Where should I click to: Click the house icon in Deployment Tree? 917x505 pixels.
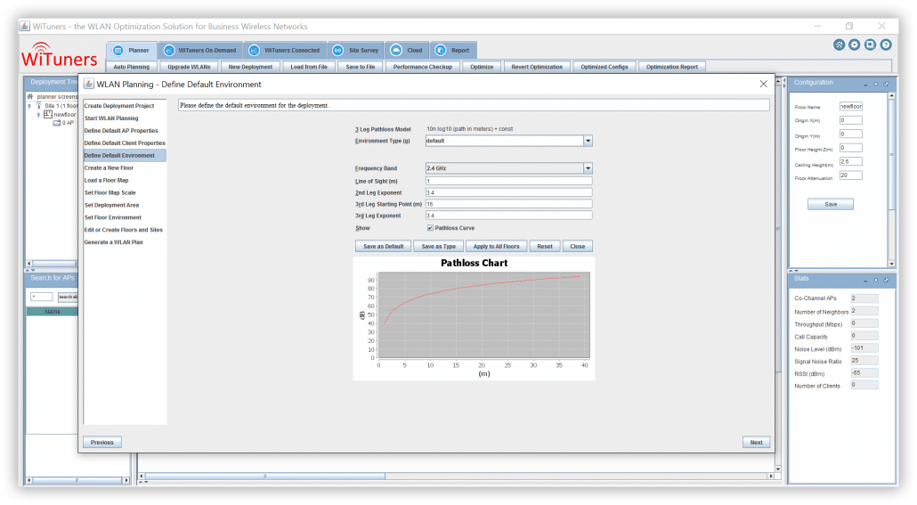(x=30, y=96)
